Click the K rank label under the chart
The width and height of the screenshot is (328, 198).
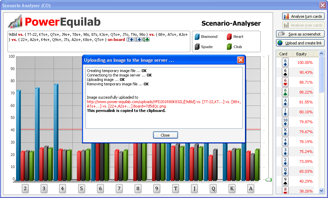(x=232, y=188)
